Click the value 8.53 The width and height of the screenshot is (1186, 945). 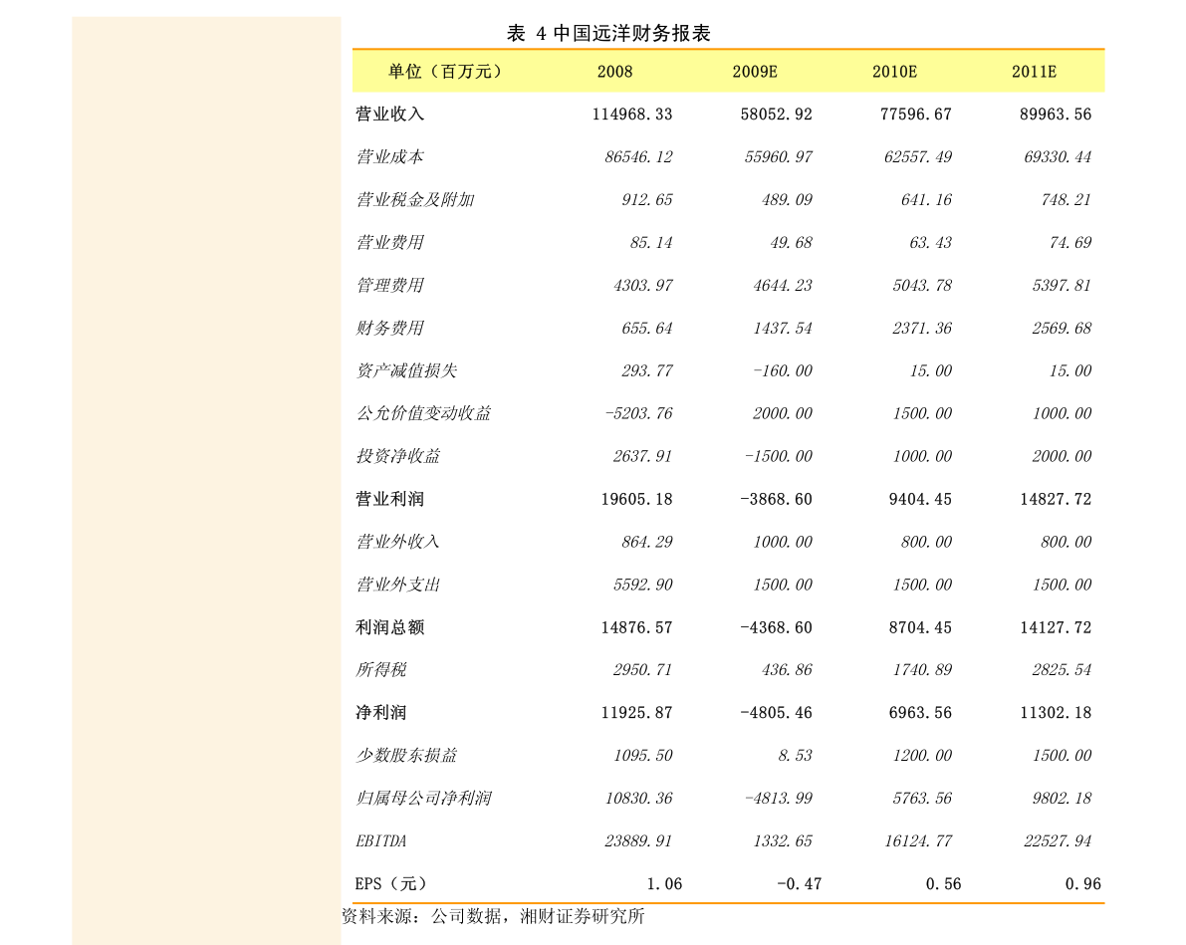(x=795, y=755)
